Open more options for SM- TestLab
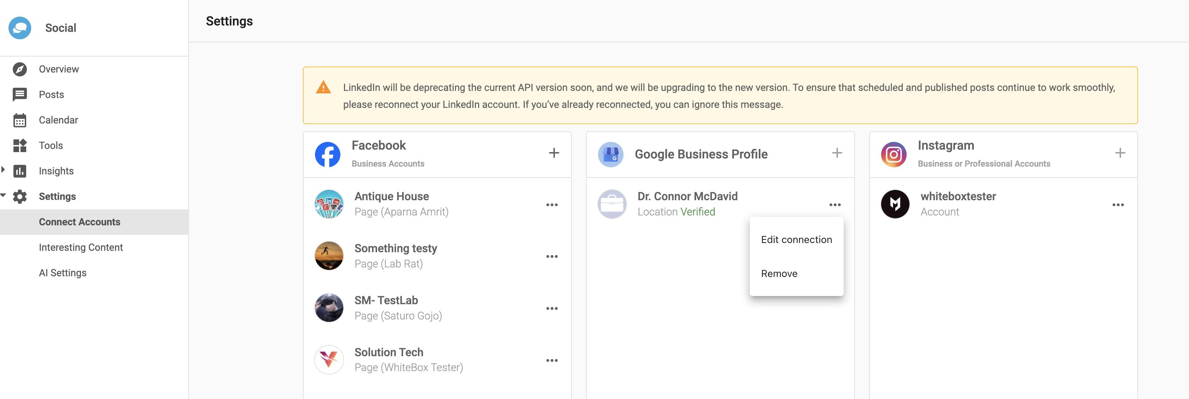 552,308
